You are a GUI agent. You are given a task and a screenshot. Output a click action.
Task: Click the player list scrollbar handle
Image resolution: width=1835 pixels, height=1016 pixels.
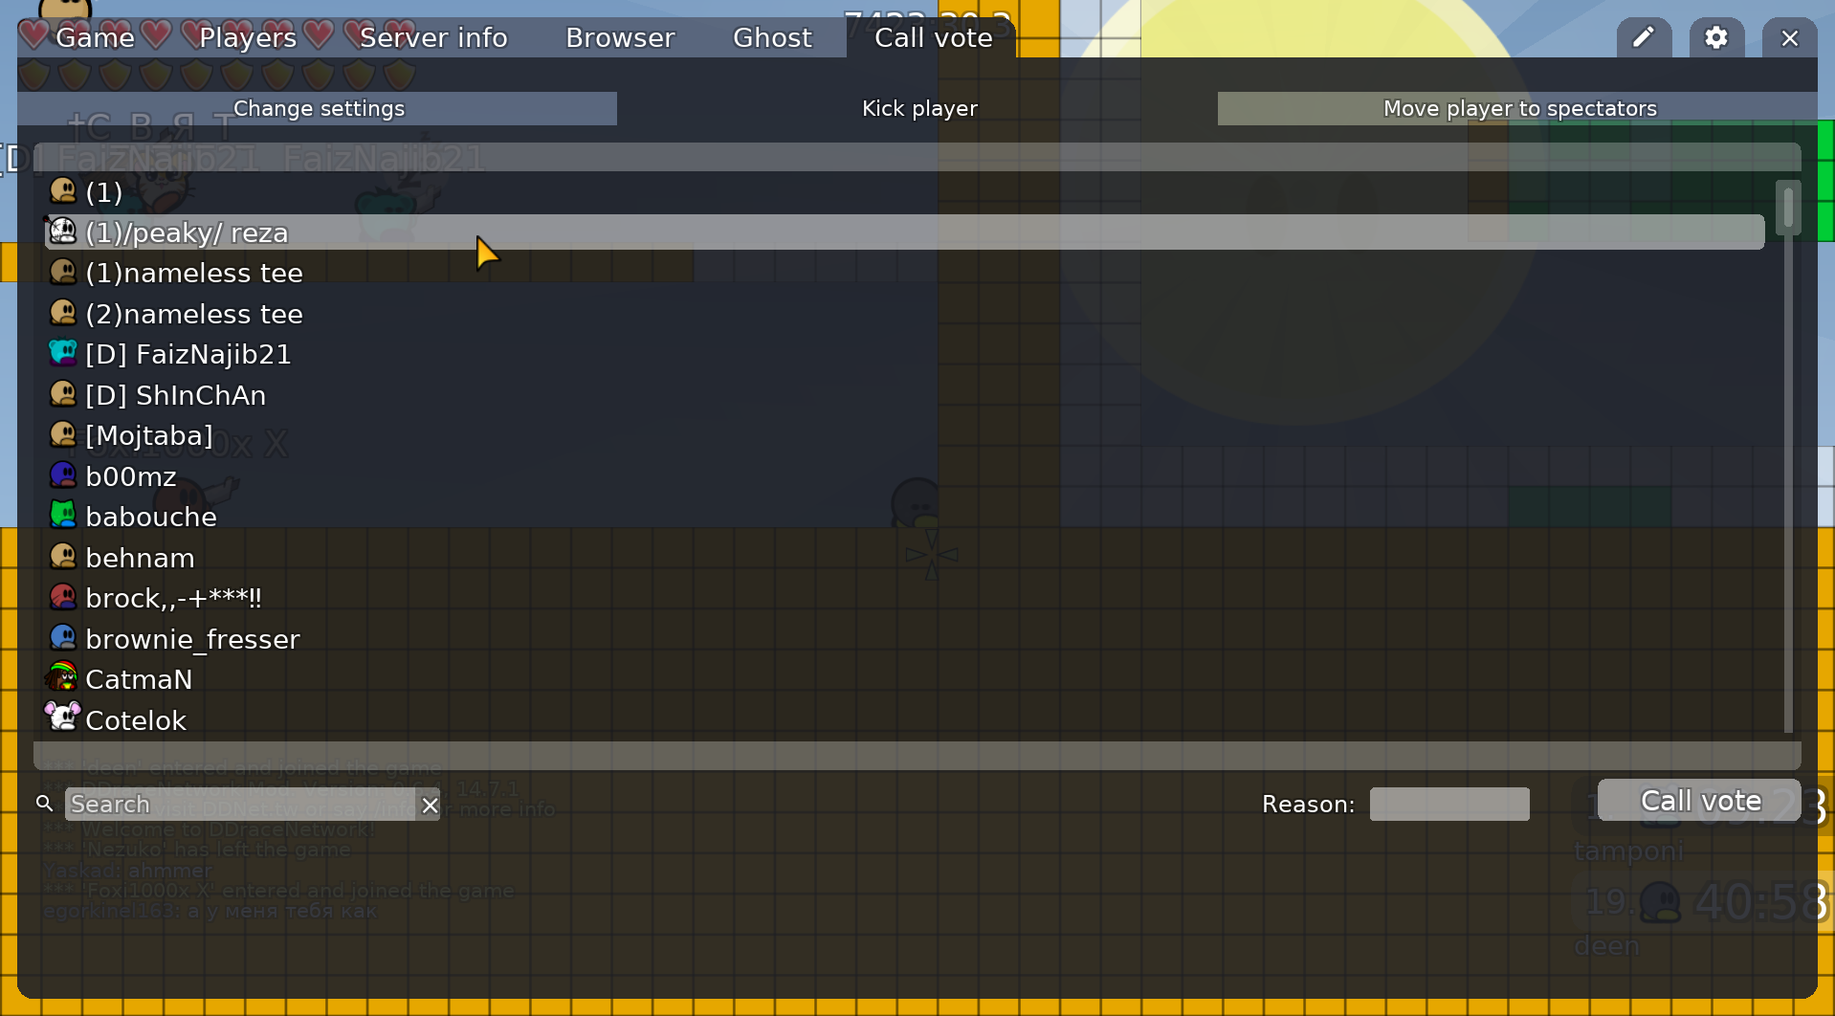coord(1788,208)
